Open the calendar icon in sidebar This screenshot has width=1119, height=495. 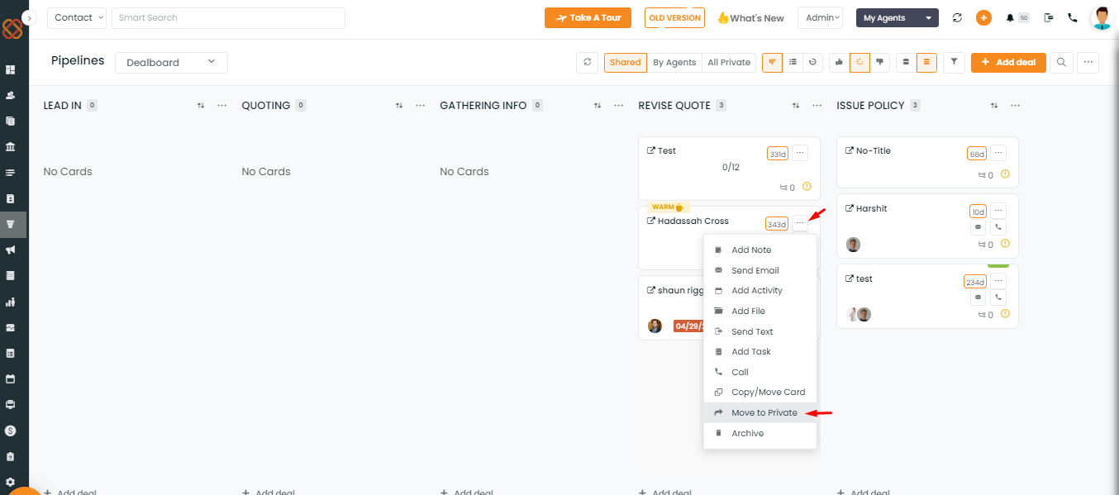coord(11,379)
